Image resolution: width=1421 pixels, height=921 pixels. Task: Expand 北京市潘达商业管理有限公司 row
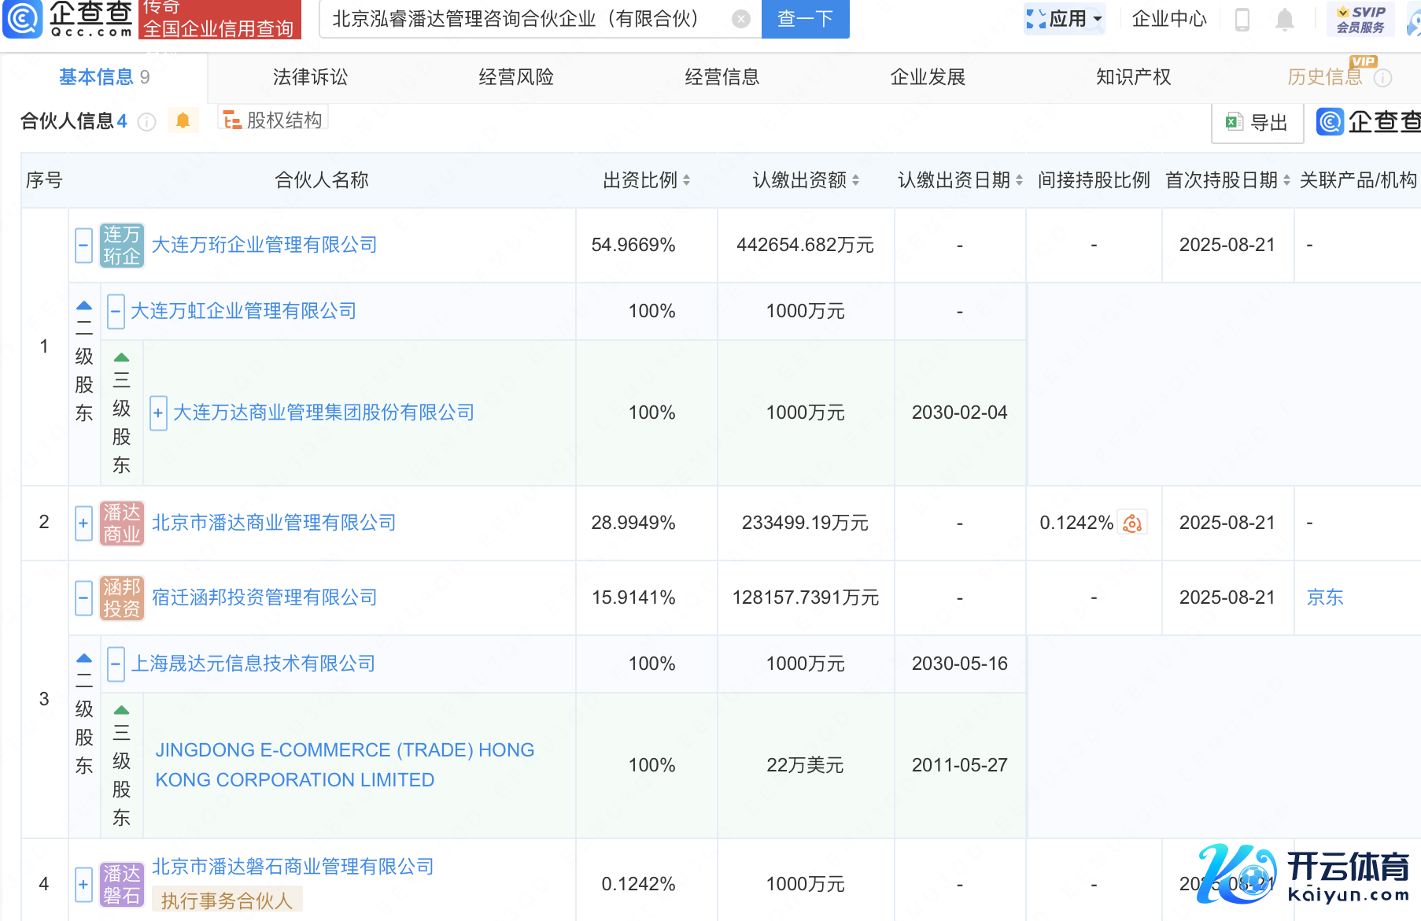[x=83, y=523]
